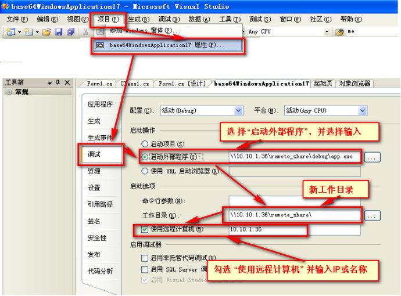Open the 平台 活动(Any CPU) dropdown
401x296 pixels.
click(326, 111)
